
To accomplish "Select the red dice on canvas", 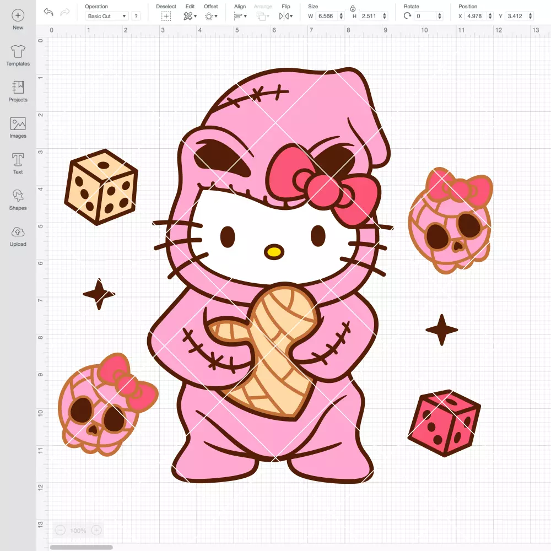I will click(444, 423).
